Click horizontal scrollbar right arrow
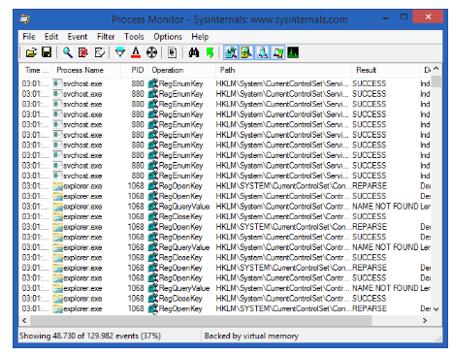452x354 pixels. click(425, 320)
